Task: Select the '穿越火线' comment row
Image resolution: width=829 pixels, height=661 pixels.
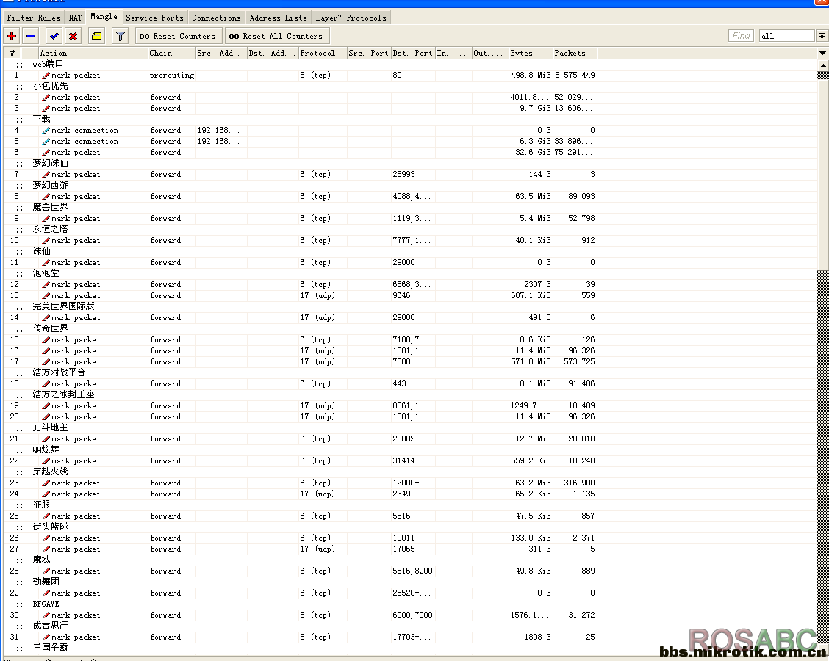Action: click(x=410, y=472)
